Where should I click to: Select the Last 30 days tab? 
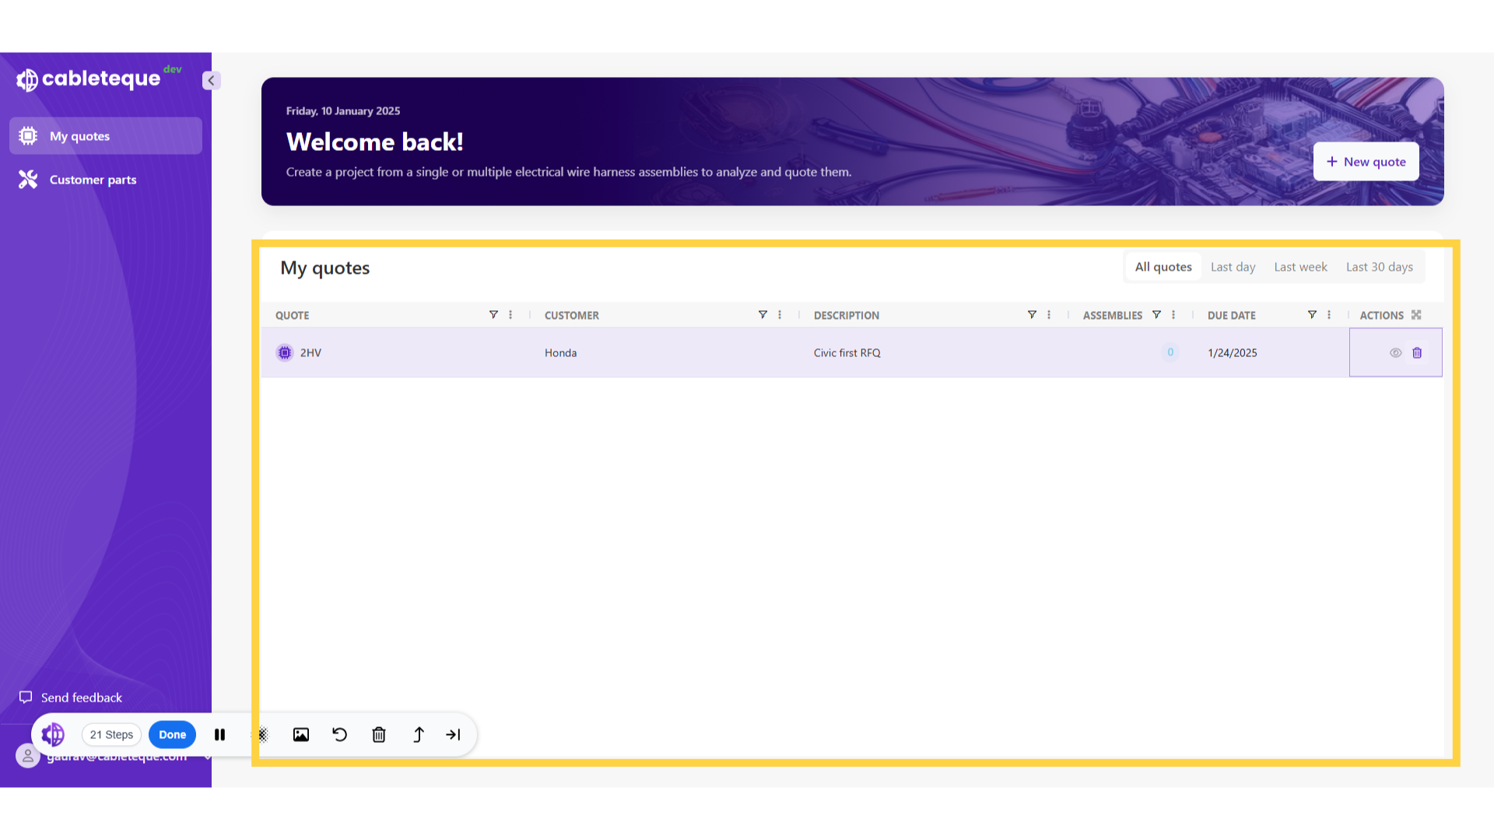1379,268
